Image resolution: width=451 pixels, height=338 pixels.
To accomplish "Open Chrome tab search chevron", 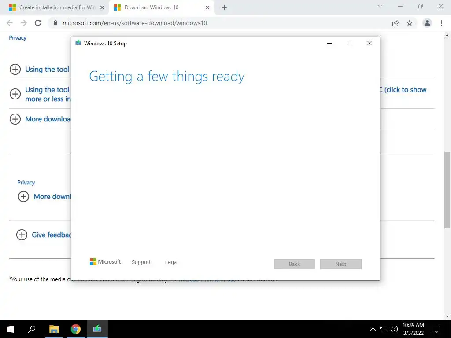I will coord(380,6).
